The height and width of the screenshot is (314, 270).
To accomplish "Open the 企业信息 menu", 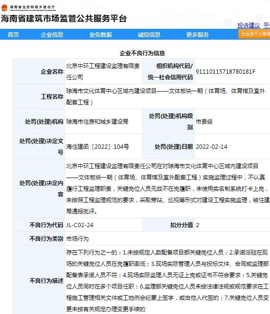I will pyautogui.click(x=52, y=34).
